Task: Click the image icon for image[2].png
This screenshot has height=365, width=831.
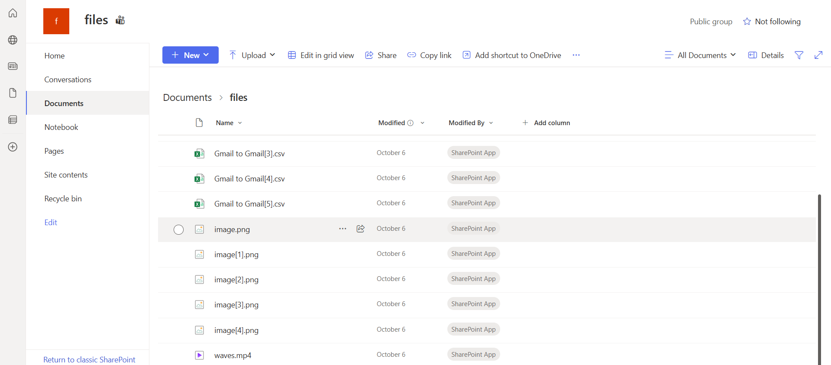Action: [199, 279]
